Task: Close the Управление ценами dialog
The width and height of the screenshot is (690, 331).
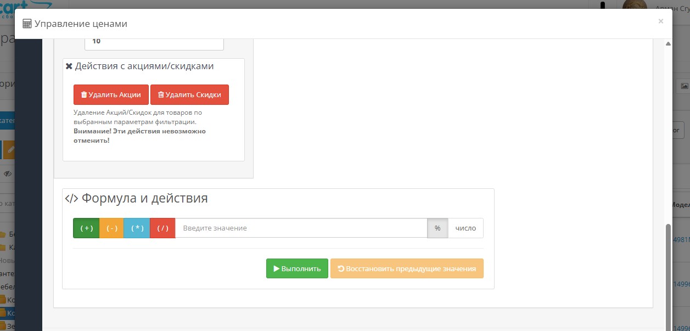Action: [x=660, y=21]
